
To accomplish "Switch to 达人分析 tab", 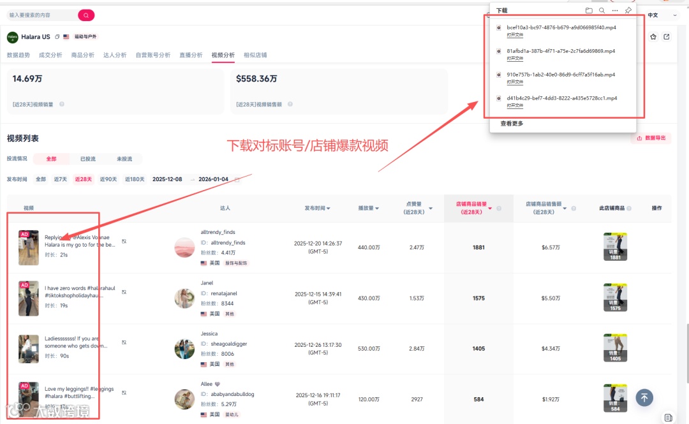I will (115, 55).
